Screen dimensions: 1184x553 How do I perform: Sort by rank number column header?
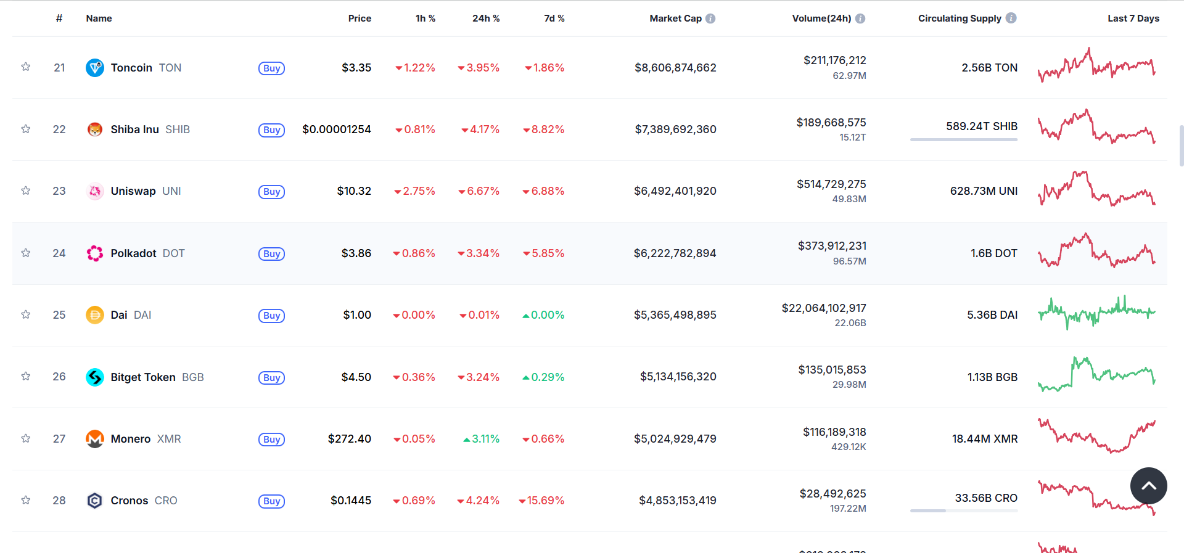pyautogui.click(x=59, y=18)
